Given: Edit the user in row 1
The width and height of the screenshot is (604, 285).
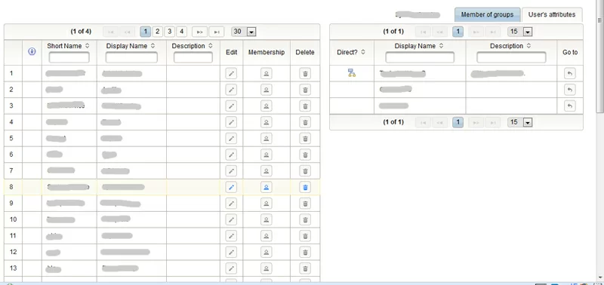Looking at the screenshot, I should click(x=231, y=73).
